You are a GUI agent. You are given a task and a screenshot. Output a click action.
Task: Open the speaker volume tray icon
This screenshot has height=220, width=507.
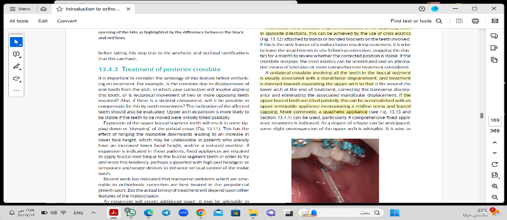tap(54, 213)
